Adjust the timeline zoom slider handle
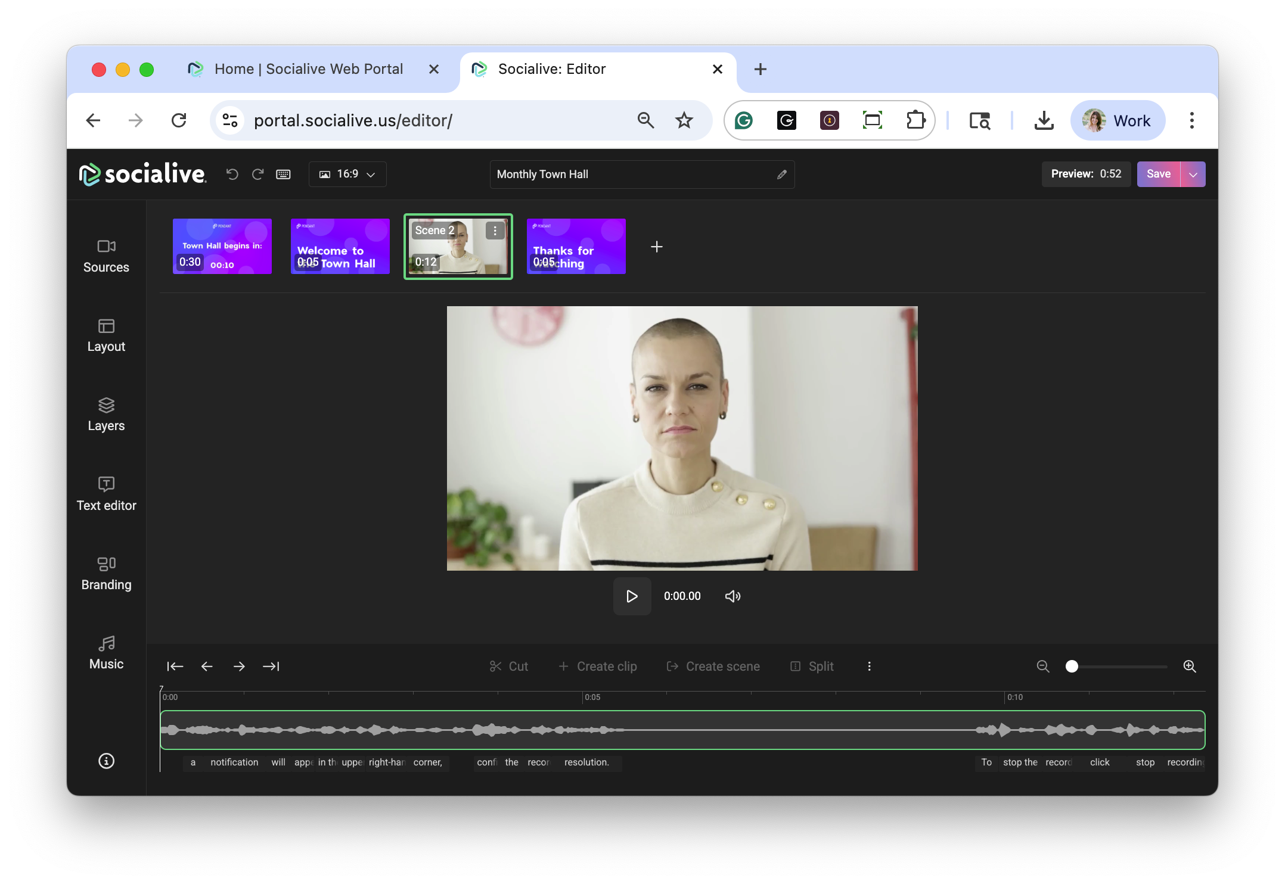This screenshot has height=884, width=1285. click(x=1072, y=666)
